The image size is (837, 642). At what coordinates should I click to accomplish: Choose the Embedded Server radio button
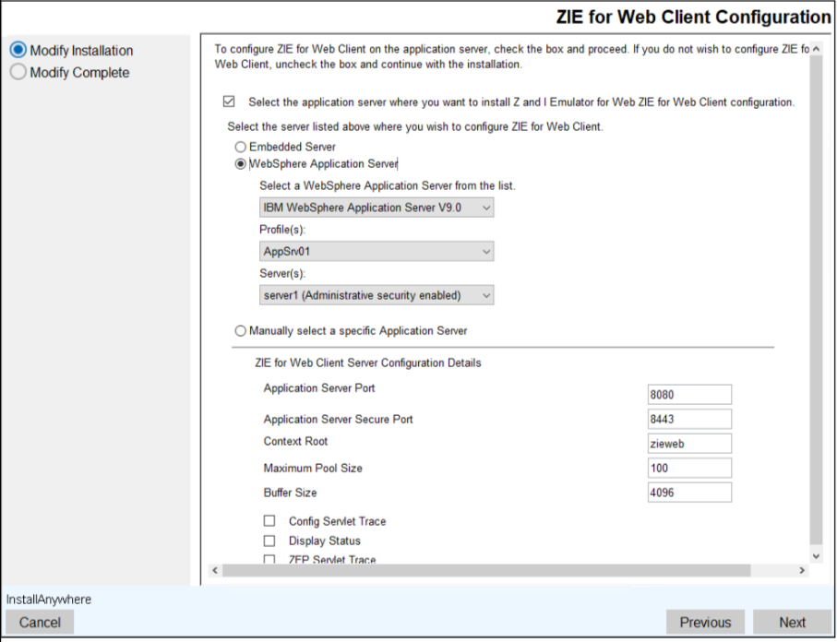point(241,147)
